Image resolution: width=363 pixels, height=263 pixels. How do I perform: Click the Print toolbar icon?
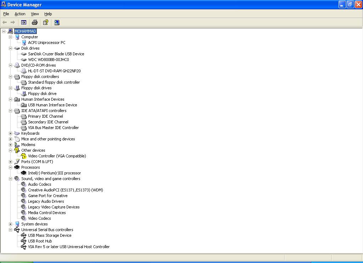[x=34, y=22]
